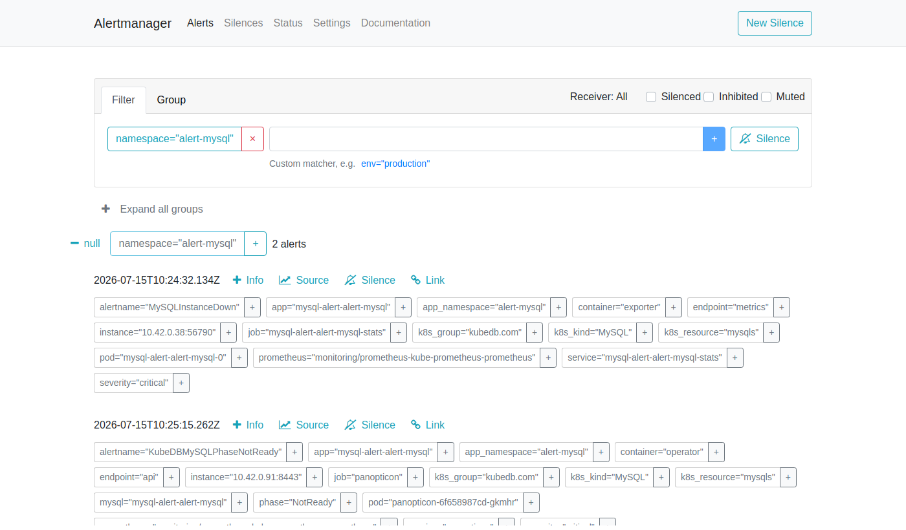Click plus beside endpoint="api"
906x530 pixels.
click(171, 477)
